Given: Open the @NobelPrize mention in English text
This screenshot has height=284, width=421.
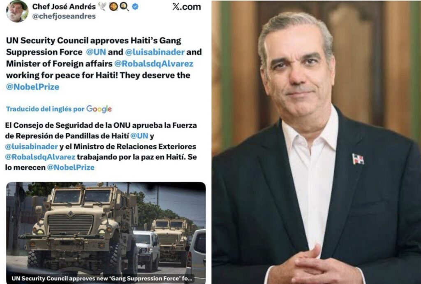Looking at the screenshot, I should tap(32, 87).
